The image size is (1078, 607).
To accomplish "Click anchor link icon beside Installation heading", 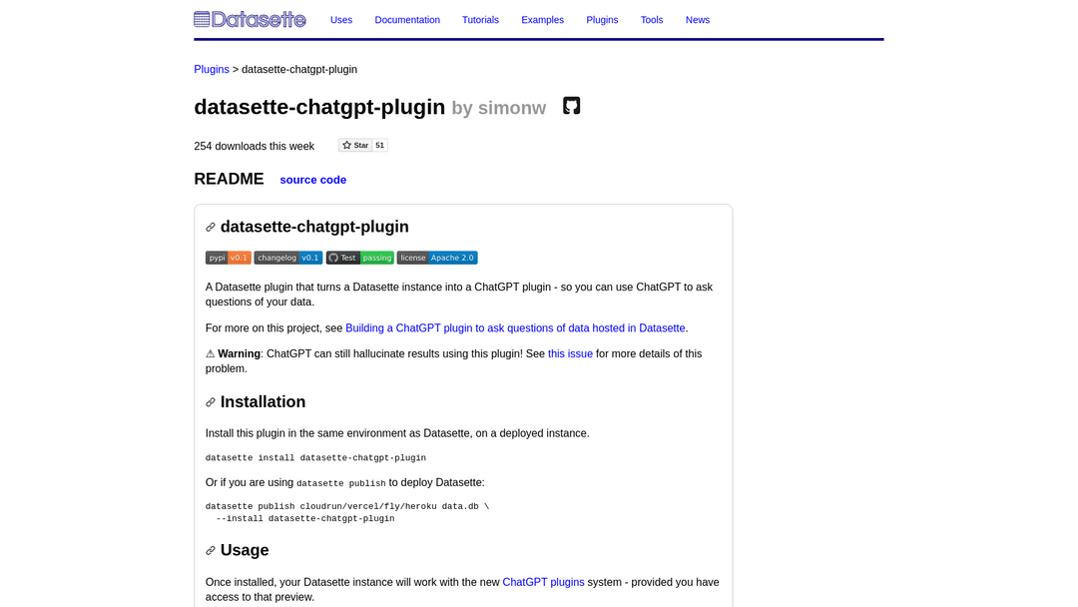I will (211, 402).
